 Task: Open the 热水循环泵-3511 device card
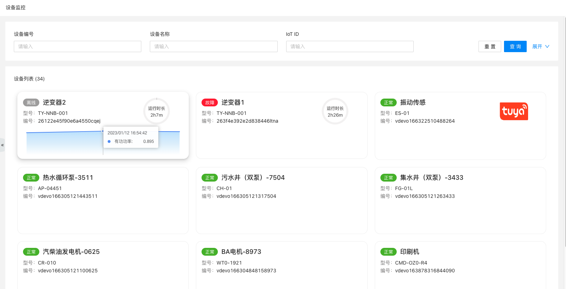click(103, 200)
